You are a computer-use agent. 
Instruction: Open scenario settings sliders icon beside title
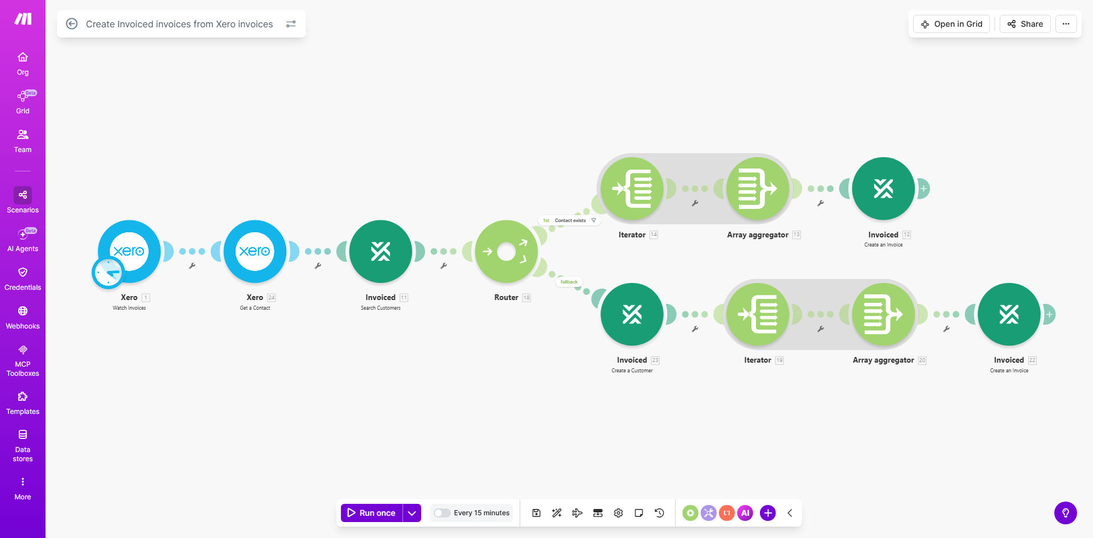(x=291, y=24)
